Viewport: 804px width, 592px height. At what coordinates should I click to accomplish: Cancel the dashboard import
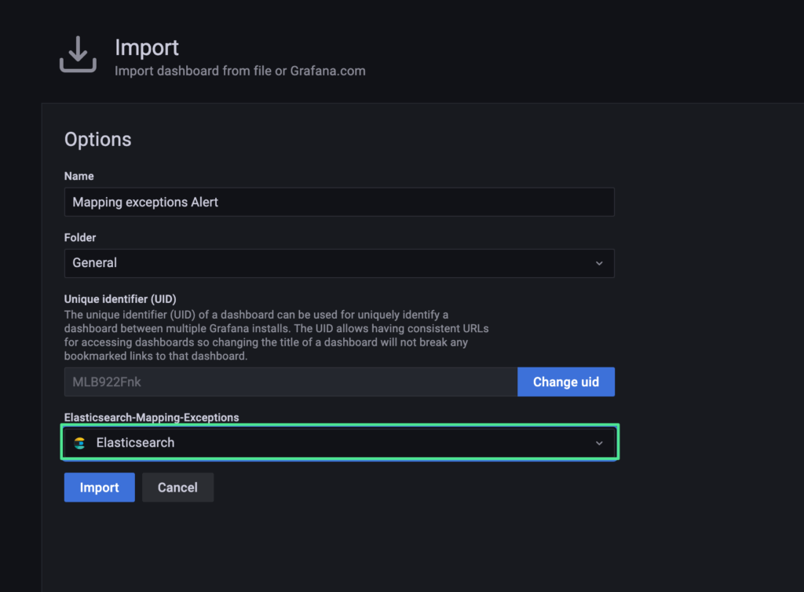pos(177,488)
